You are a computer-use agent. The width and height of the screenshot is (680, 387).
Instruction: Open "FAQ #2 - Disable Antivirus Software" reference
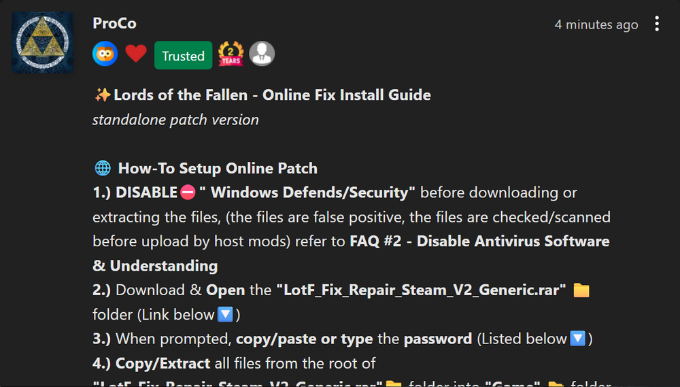coord(479,241)
